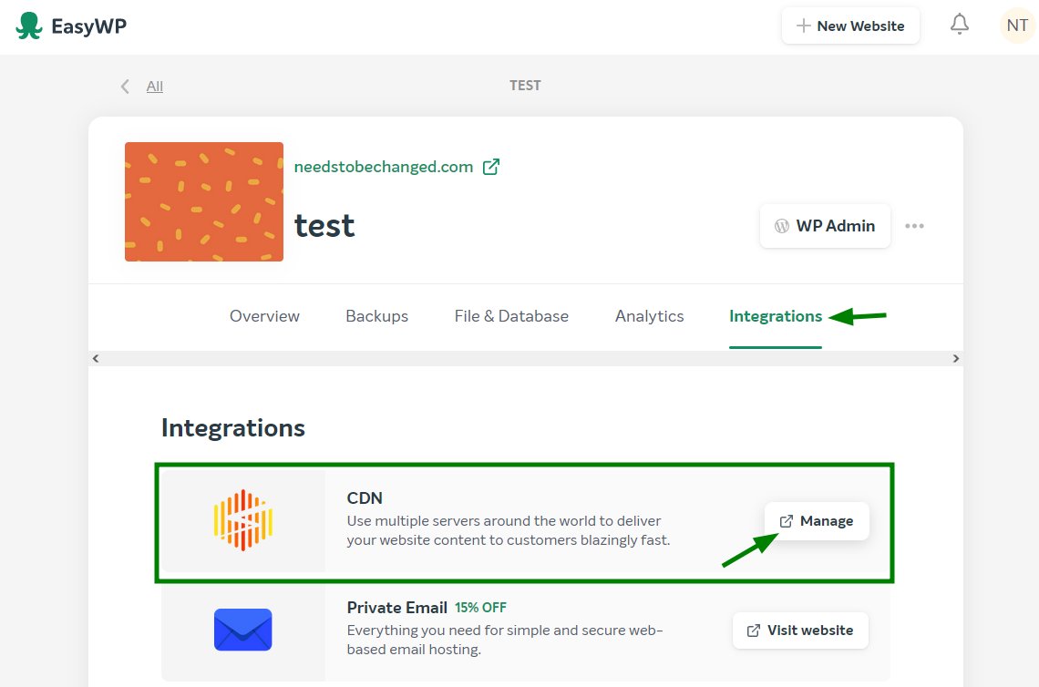Click the TEST breadcrumb heading
1039x687 pixels.
525,86
